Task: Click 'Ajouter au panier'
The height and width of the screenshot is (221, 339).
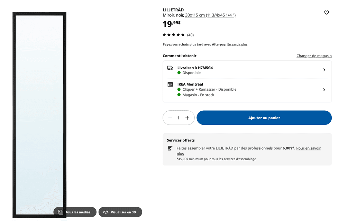Action: click(264, 118)
